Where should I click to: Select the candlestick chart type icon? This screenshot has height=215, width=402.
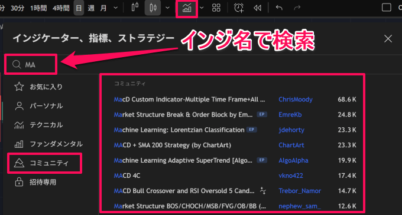[x=153, y=8]
